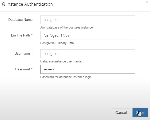The width and height of the screenshot is (150, 120).
Task: Click the Username label
Action: click(22, 53)
